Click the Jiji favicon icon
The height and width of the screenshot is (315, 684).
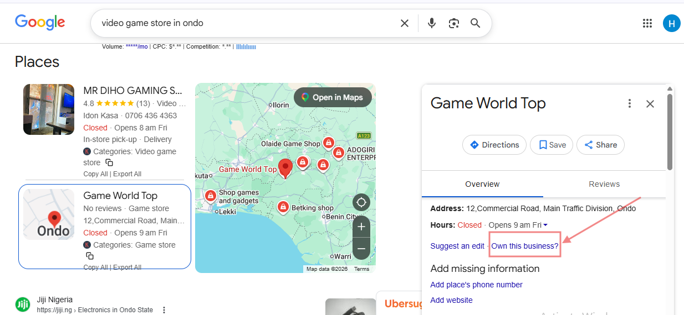[23, 305]
